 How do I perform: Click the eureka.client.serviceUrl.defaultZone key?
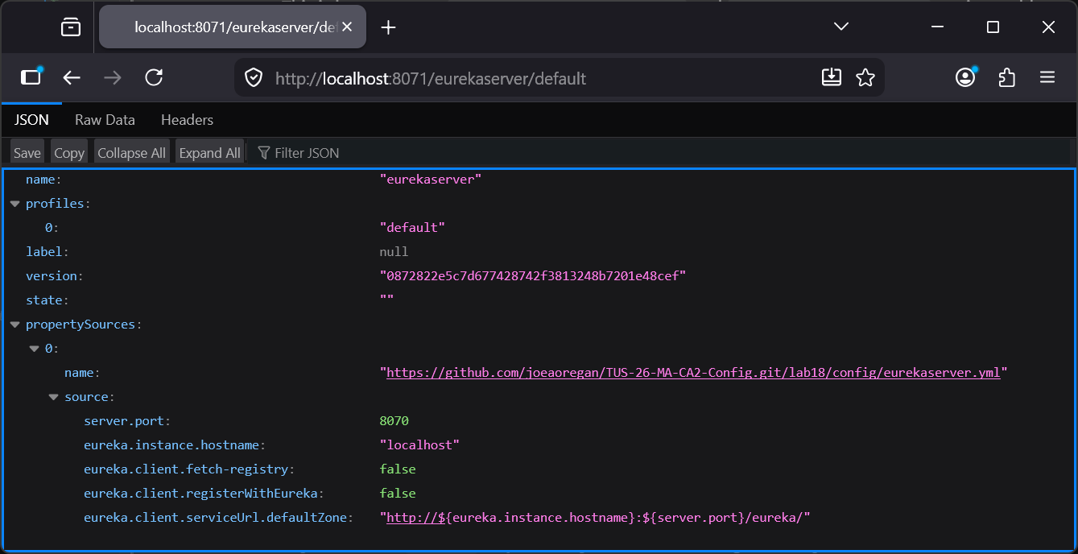click(218, 518)
